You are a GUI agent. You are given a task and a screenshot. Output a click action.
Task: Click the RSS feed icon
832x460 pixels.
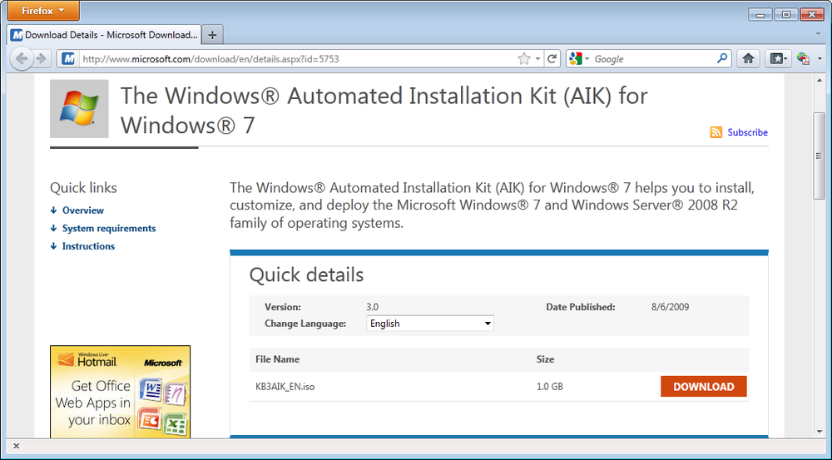point(716,132)
